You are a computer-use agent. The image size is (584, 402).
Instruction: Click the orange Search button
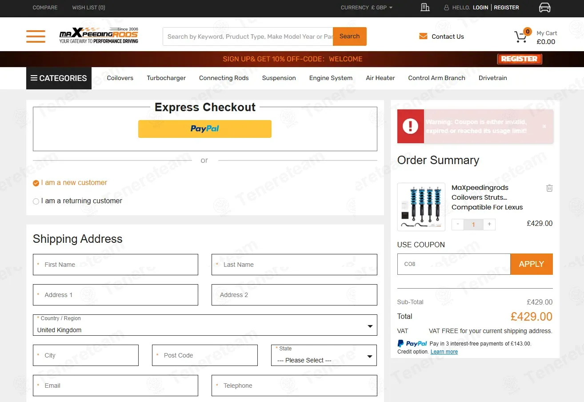tap(350, 36)
